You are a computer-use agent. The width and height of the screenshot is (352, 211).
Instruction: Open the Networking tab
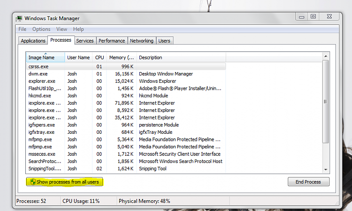click(142, 41)
